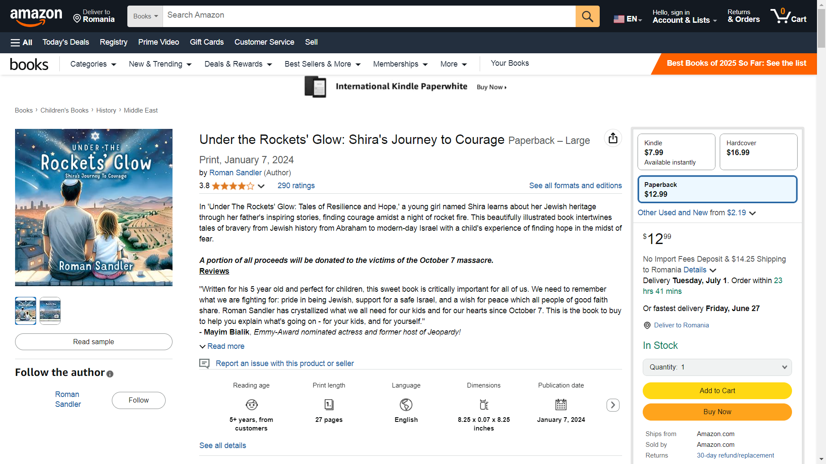This screenshot has width=826, height=464.
Task: Expand shipping Details to Romania
Action: click(700, 270)
